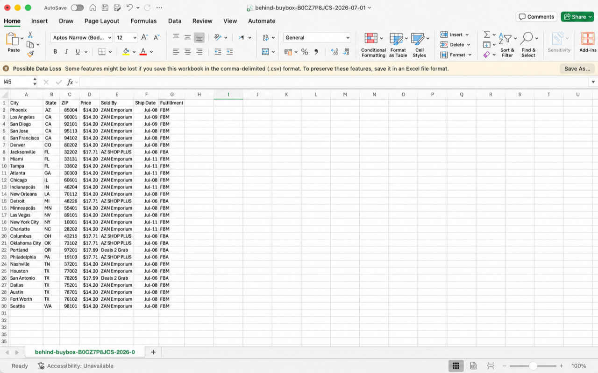Expand formula bar chevron at right
Screen dimensions: 598x373
(593, 82)
